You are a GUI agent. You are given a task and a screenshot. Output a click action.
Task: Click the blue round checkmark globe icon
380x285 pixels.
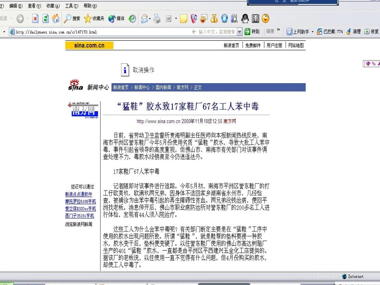pyautogui.click(x=225, y=18)
